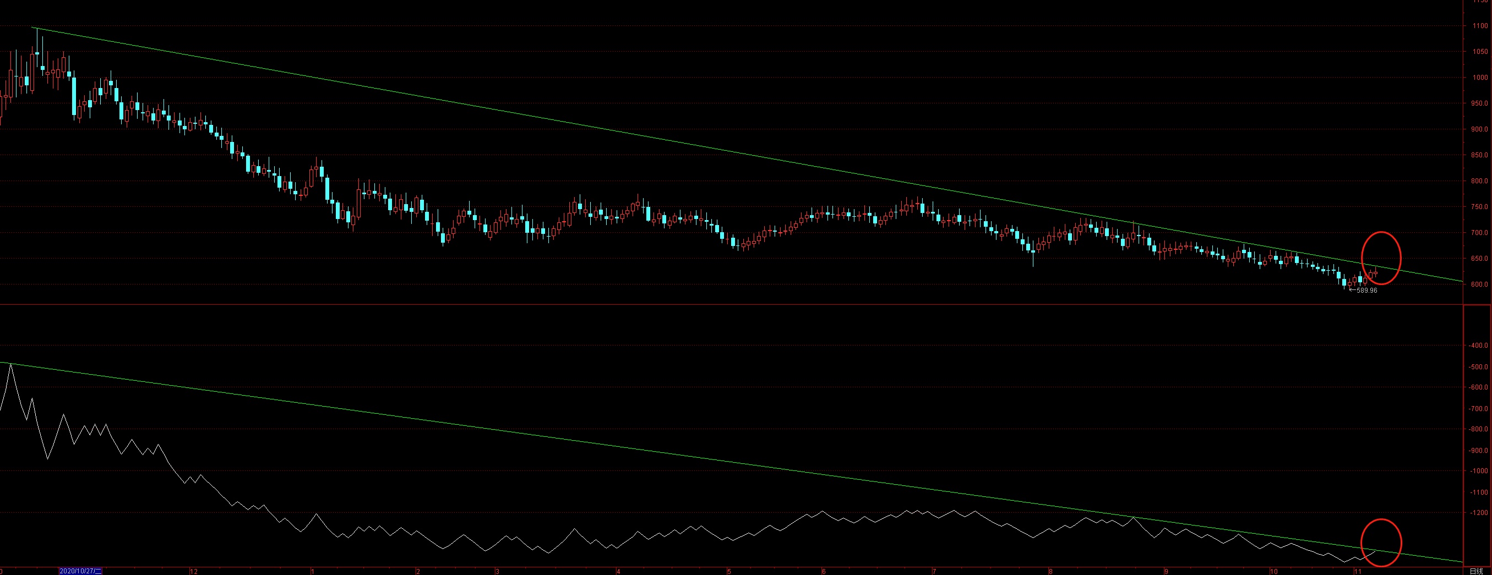This screenshot has height=575, width=1492.
Task: Click the month 8 marker on time axis
Action: pos(1050,572)
